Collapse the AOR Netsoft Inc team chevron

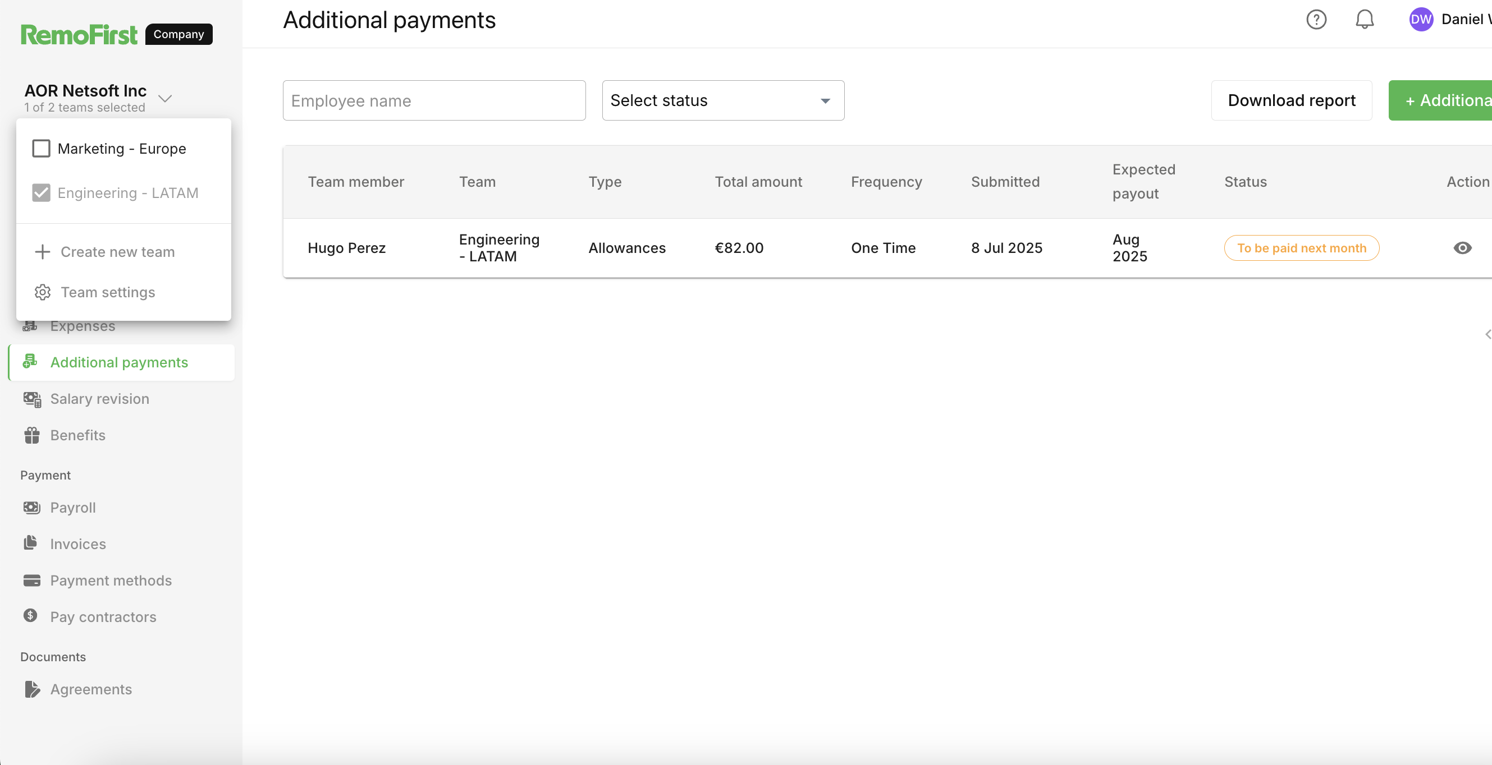165,98
